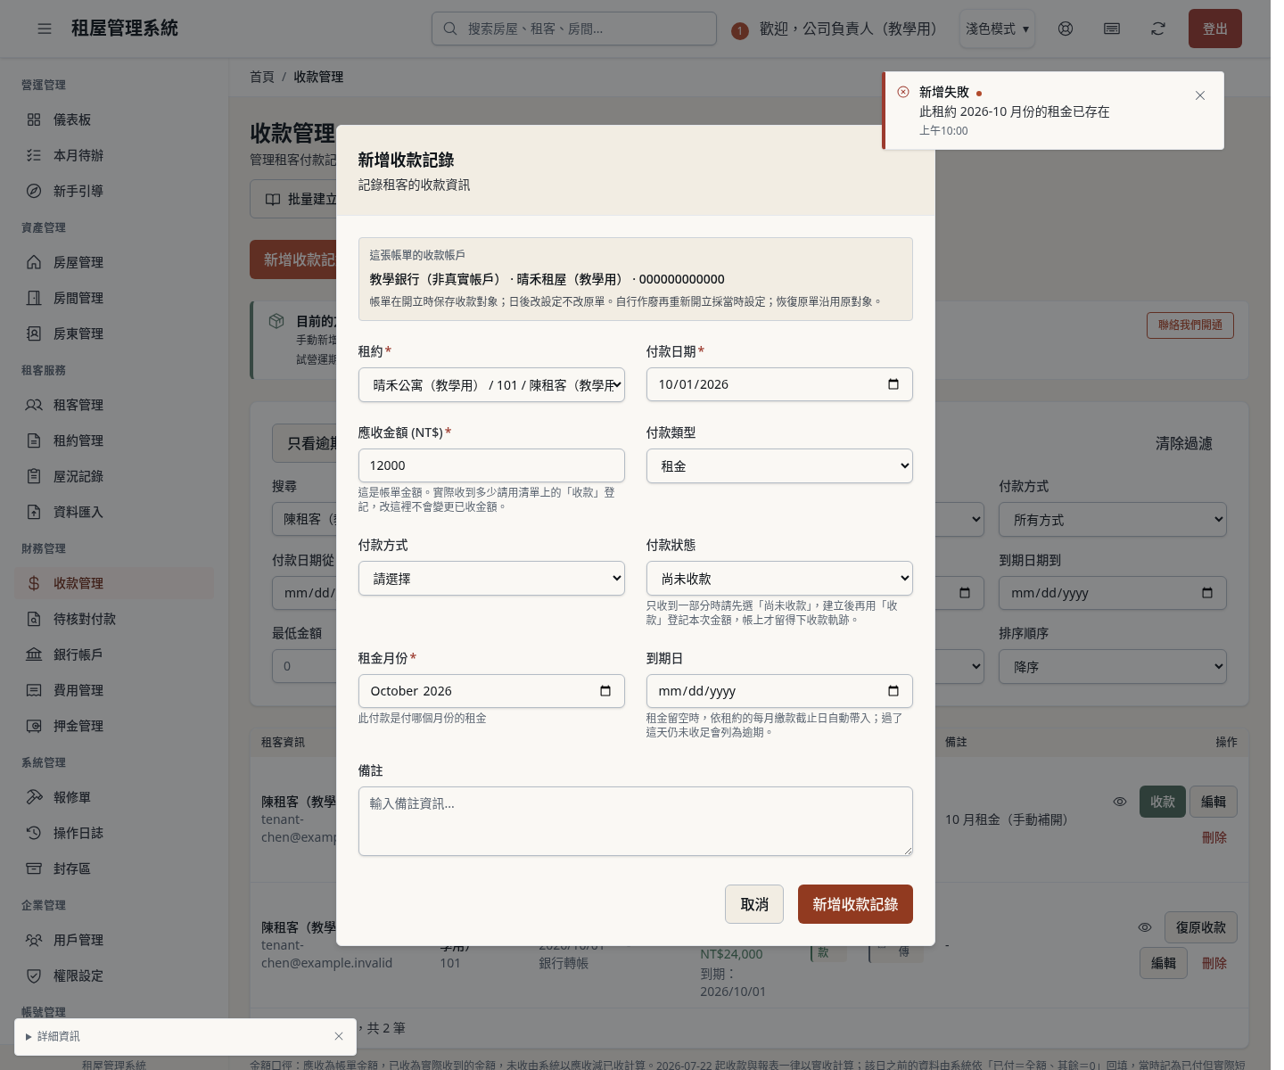
Task: Click the 聯絡我們開通 button
Action: pyautogui.click(x=1190, y=325)
